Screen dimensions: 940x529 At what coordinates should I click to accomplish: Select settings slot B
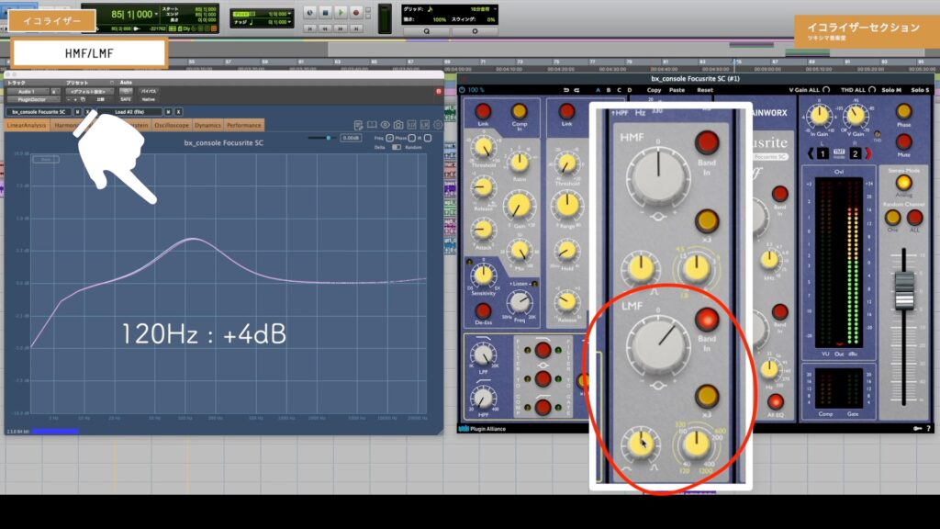coord(609,90)
